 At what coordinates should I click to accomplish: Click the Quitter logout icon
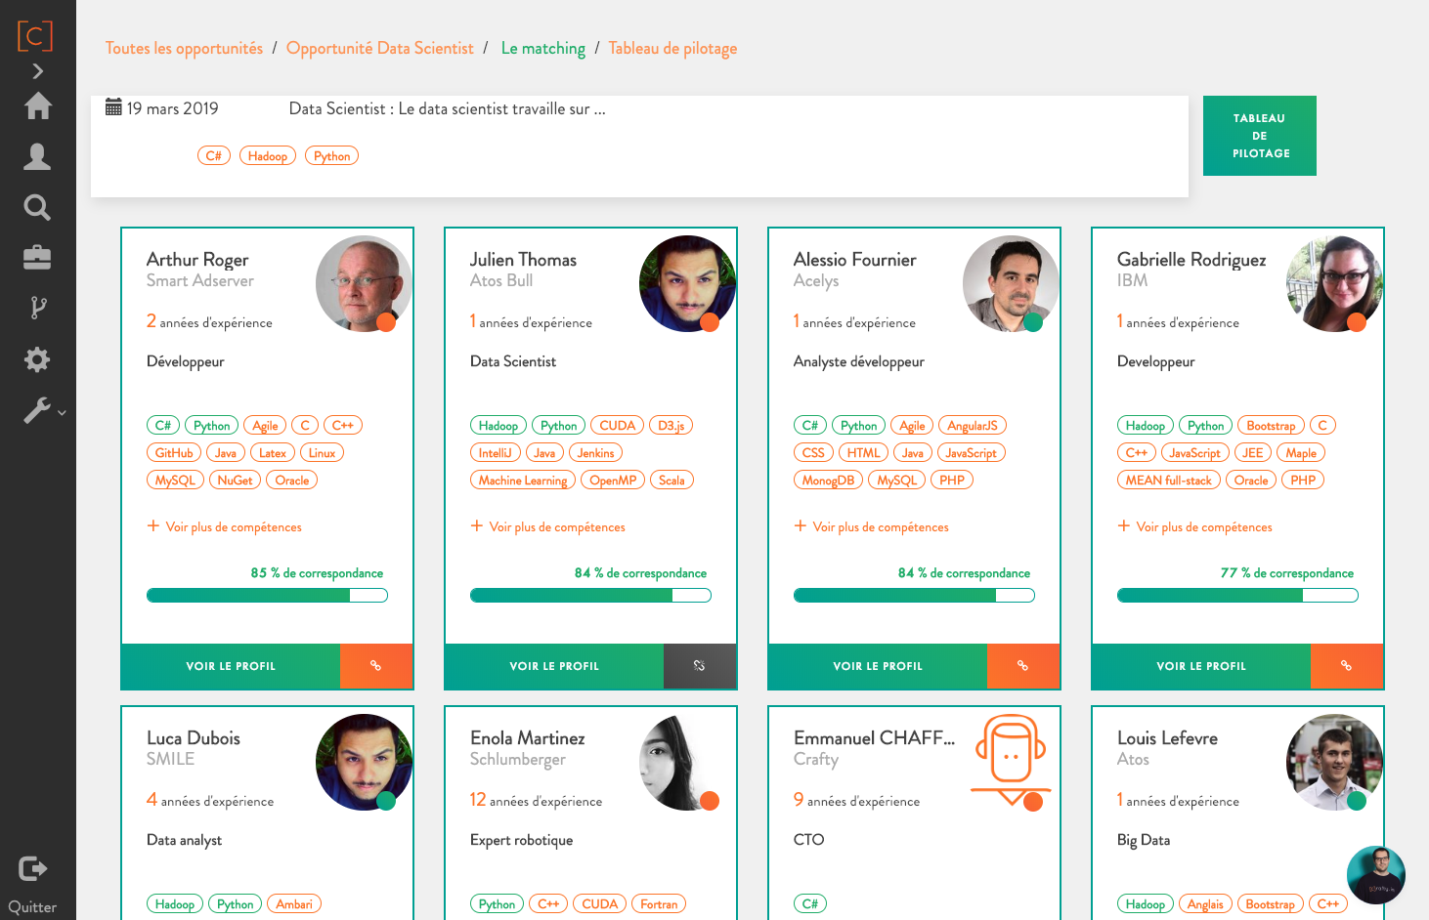pyautogui.click(x=33, y=868)
